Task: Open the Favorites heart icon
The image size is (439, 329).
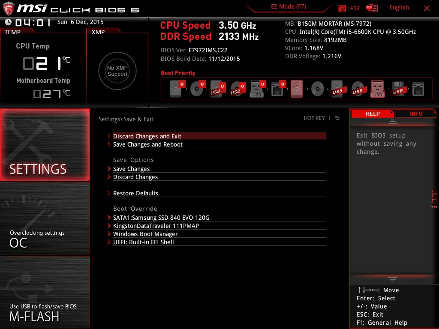Action: tap(371, 8)
